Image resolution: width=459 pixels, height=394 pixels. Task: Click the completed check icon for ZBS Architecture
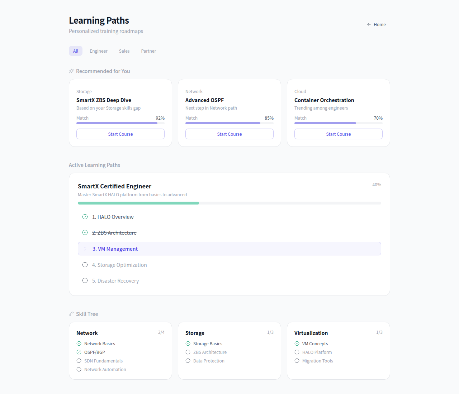[x=85, y=232]
